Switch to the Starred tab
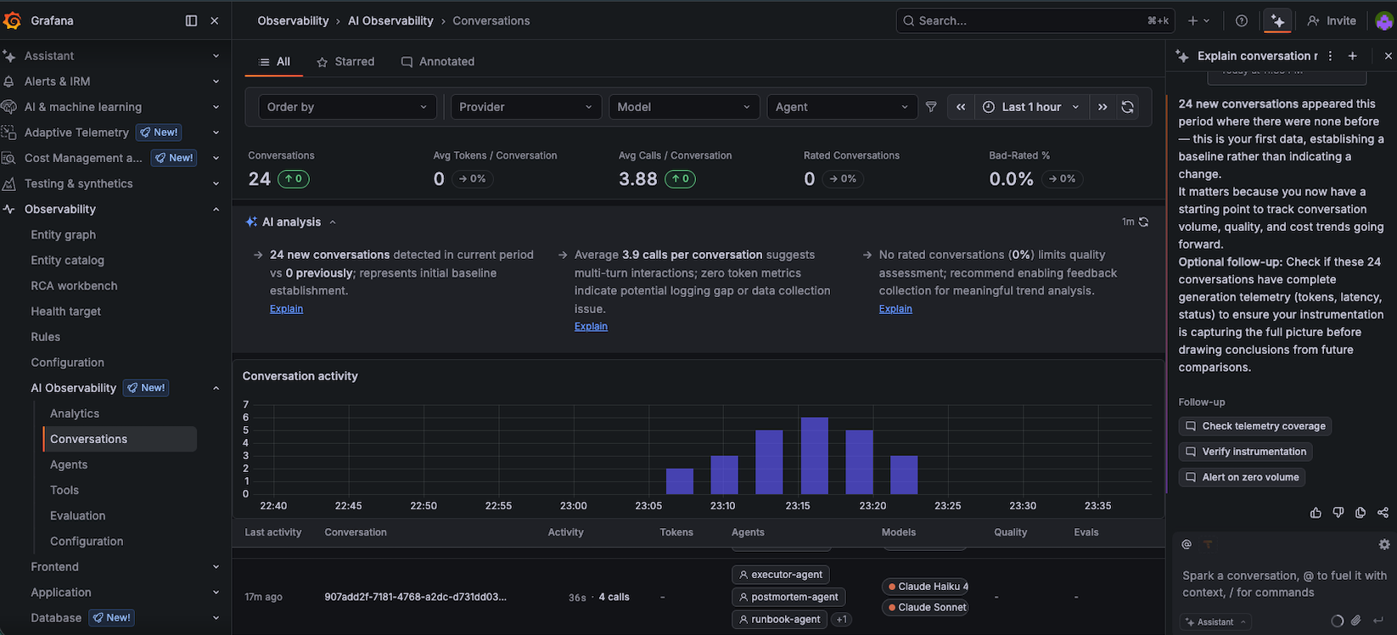The image size is (1397, 635). [345, 62]
